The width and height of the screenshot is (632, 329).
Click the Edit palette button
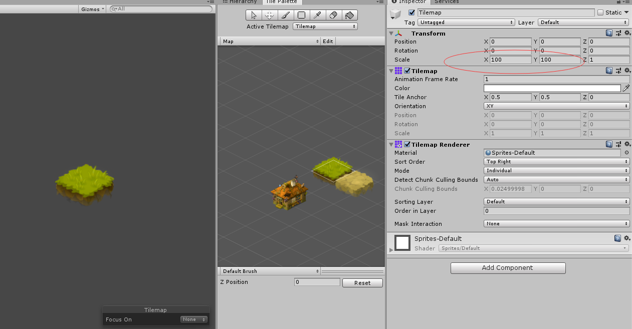[x=328, y=41]
